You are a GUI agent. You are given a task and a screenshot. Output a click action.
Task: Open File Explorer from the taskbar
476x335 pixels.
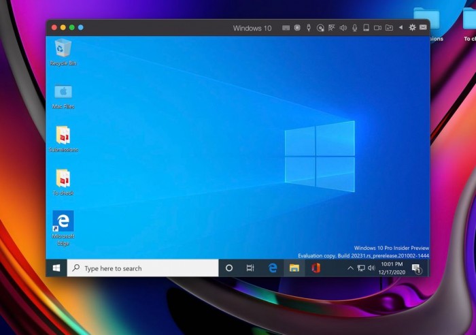point(294,268)
